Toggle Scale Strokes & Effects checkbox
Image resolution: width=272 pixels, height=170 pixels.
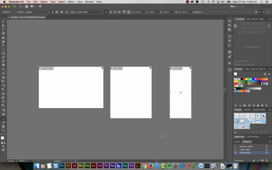(x=235, y=64)
